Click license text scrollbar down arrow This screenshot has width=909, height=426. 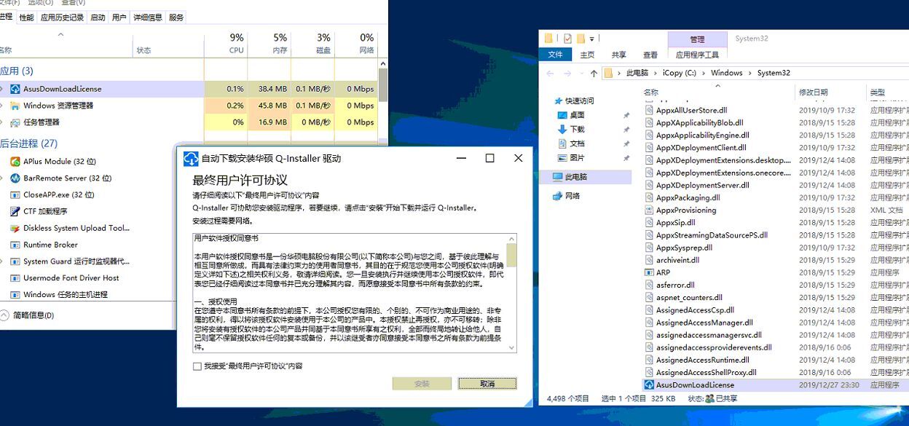tap(511, 349)
